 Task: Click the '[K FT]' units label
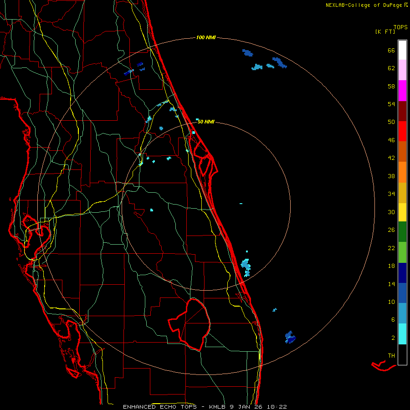(x=385, y=31)
